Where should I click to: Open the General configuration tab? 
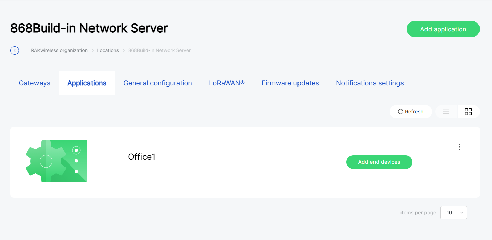click(158, 83)
